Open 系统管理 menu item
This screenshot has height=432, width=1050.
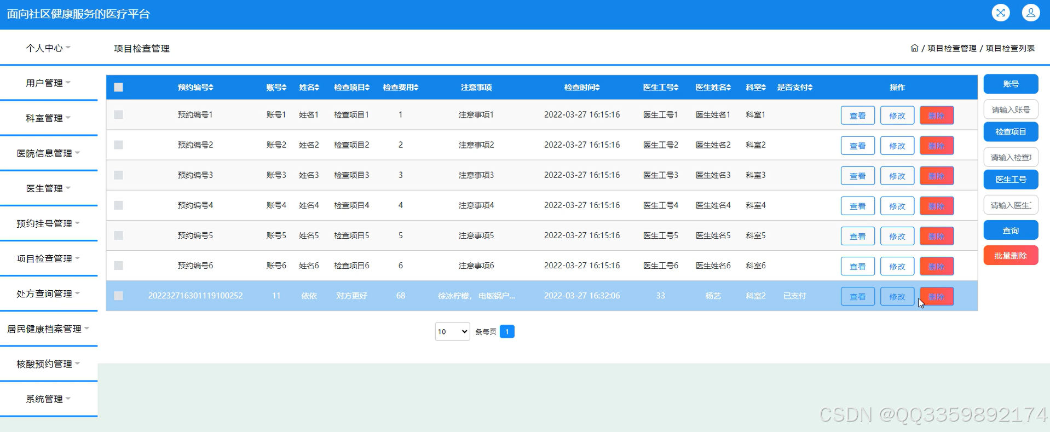point(48,399)
